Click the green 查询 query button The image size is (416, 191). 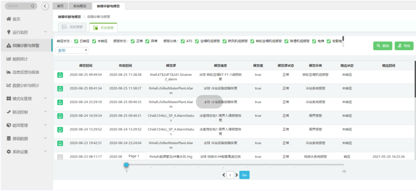pyautogui.click(x=383, y=46)
